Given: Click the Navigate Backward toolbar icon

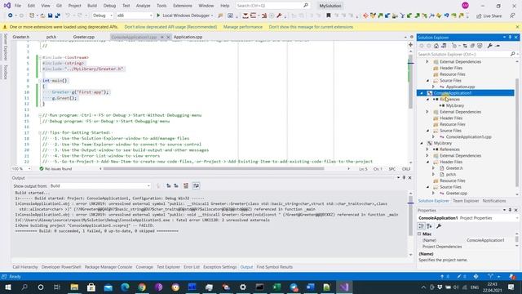Looking at the screenshot, I should (x=11, y=16).
